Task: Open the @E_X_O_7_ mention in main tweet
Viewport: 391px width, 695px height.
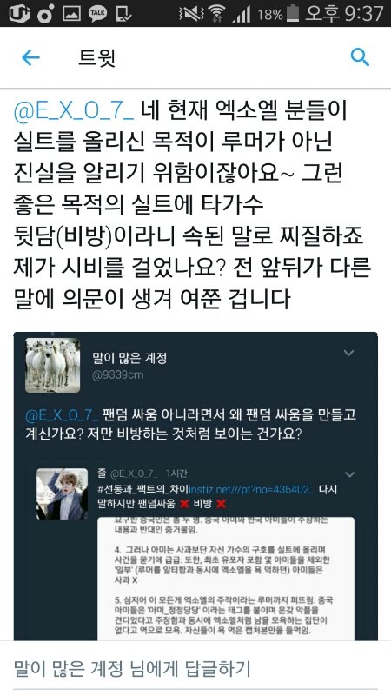Action: (x=74, y=112)
